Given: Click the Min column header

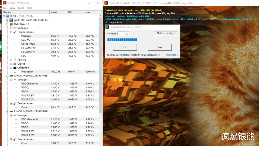Looking at the screenshot, I should point(76,12).
